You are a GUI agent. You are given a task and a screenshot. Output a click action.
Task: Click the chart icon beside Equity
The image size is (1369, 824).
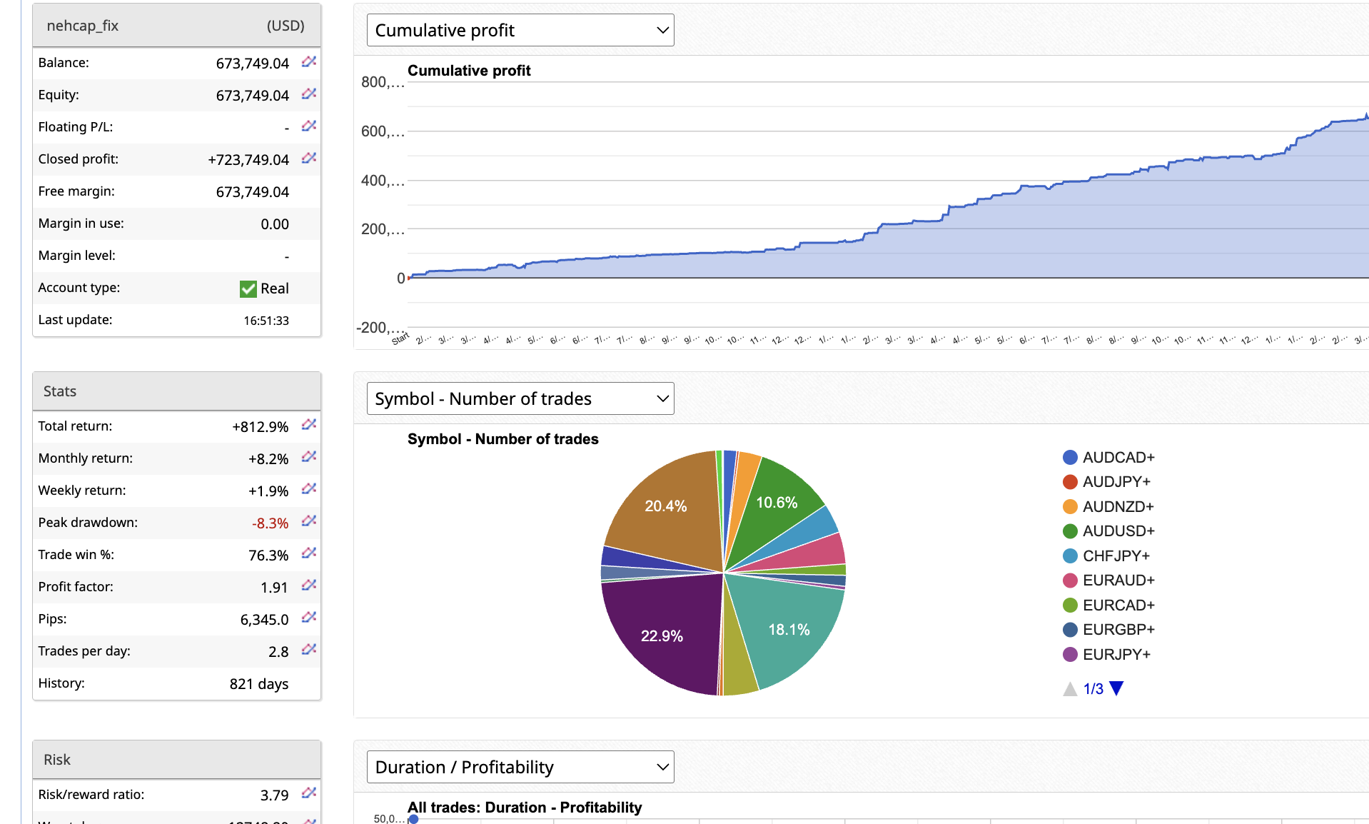click(x=308, y=94)
